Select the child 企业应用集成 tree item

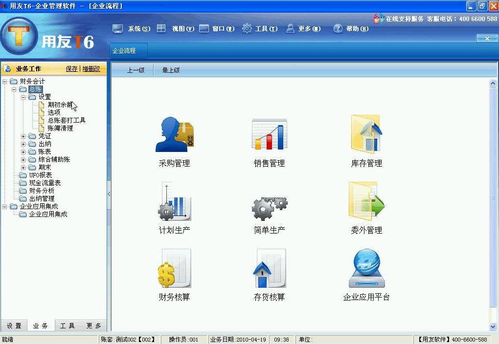click(x=48, y=215)
